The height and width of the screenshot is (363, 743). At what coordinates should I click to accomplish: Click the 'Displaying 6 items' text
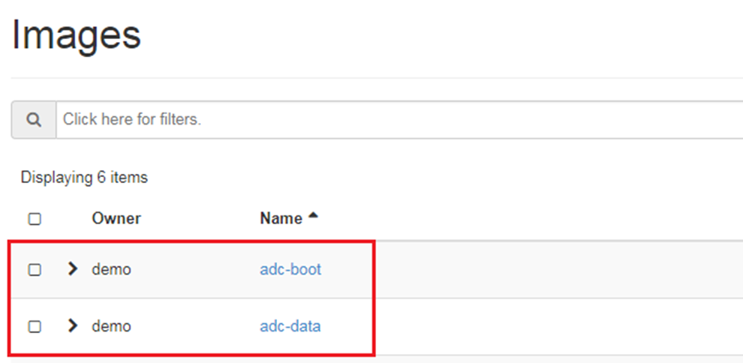click(84, 178)
